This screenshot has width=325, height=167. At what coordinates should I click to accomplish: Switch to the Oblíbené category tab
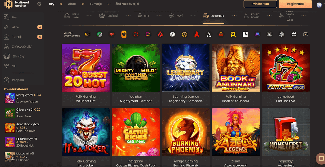[108, 16]
